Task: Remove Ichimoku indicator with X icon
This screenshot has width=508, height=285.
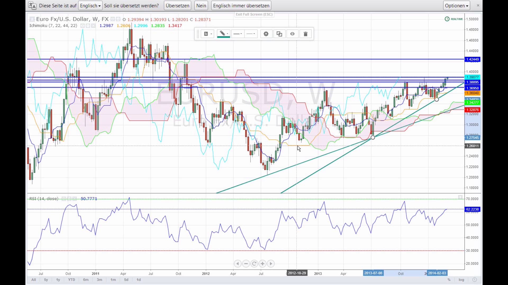Action: click(x=93, y=26)
